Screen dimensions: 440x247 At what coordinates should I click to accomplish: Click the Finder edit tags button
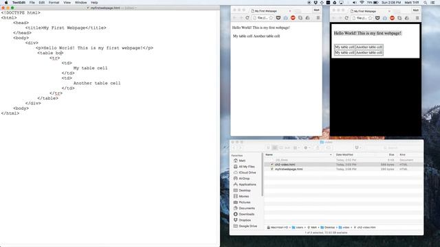click(x=329, y=148)
